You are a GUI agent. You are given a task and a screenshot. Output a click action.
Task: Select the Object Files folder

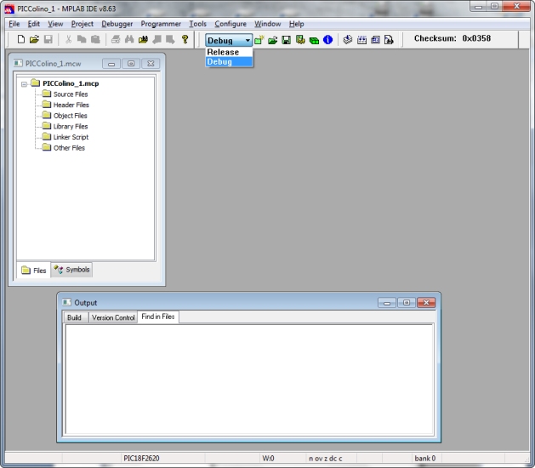point(70,116)
